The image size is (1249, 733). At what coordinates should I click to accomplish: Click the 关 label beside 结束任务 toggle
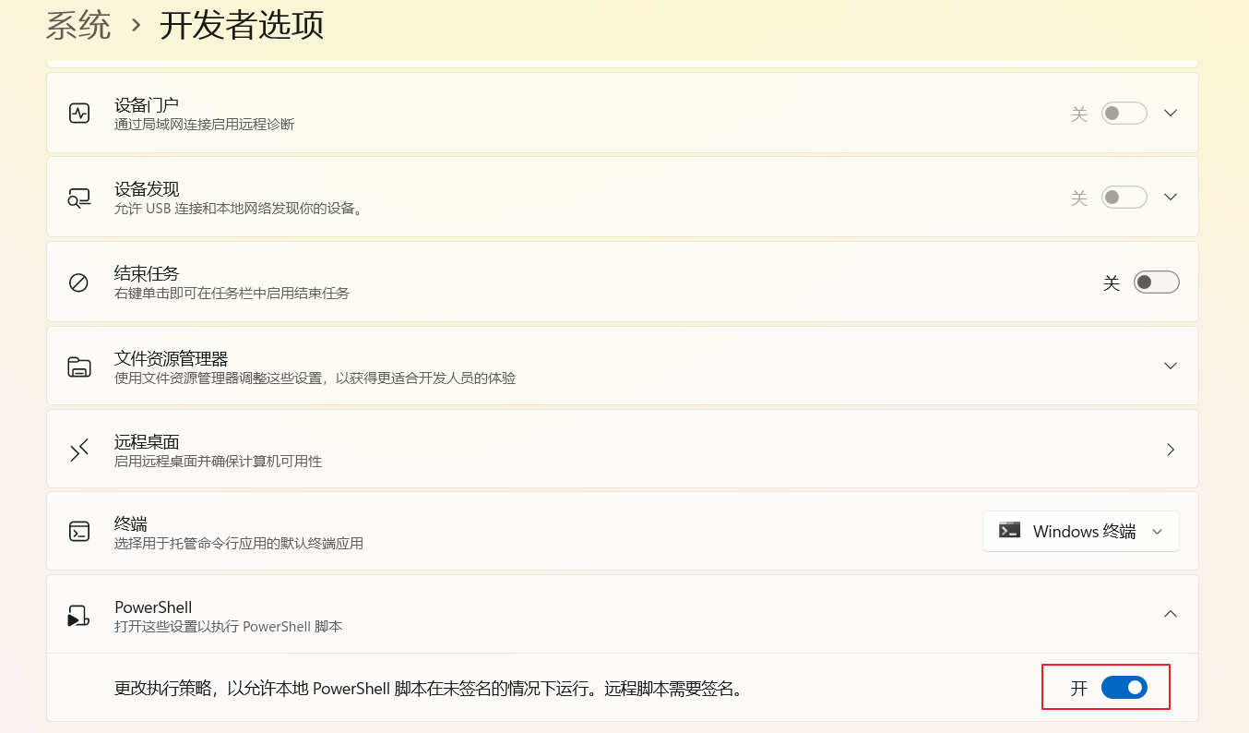[1112, 282]
